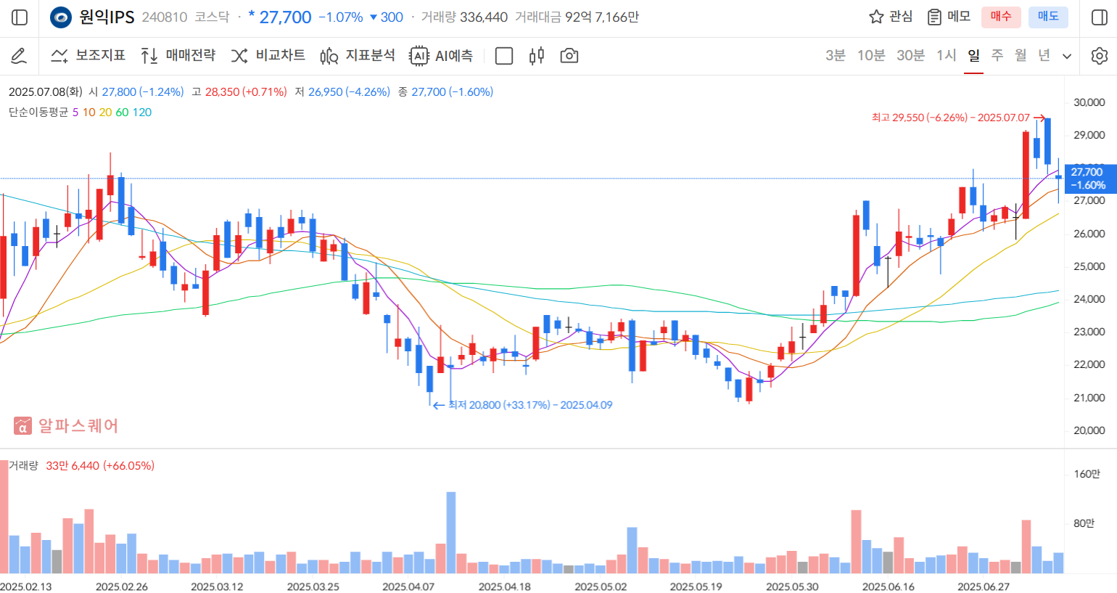Switch to 30분 interval

pyautogui.click(x=910, y=56)
